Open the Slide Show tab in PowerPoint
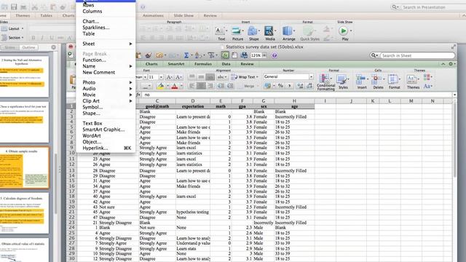Screen dimensions: 466x262 (183, 15)
